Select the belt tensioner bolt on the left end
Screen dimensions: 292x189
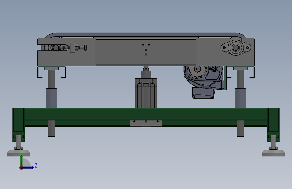(x=78, y=48)
